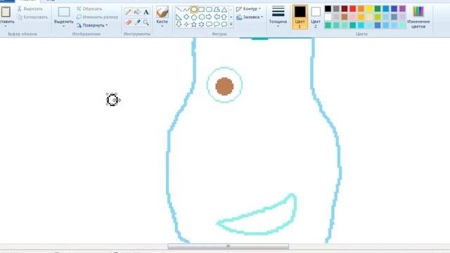Choose the Right triangle shape
The image size is (450, 253).
point(179,17)
